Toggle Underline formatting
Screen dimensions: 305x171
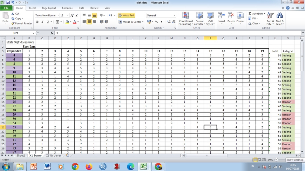click(47, 22)
